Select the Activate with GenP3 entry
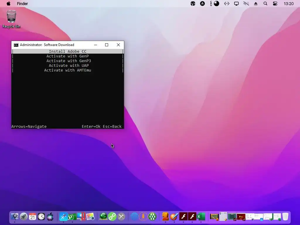Screen dimensions: 300x225 click(x=68, y=61)
